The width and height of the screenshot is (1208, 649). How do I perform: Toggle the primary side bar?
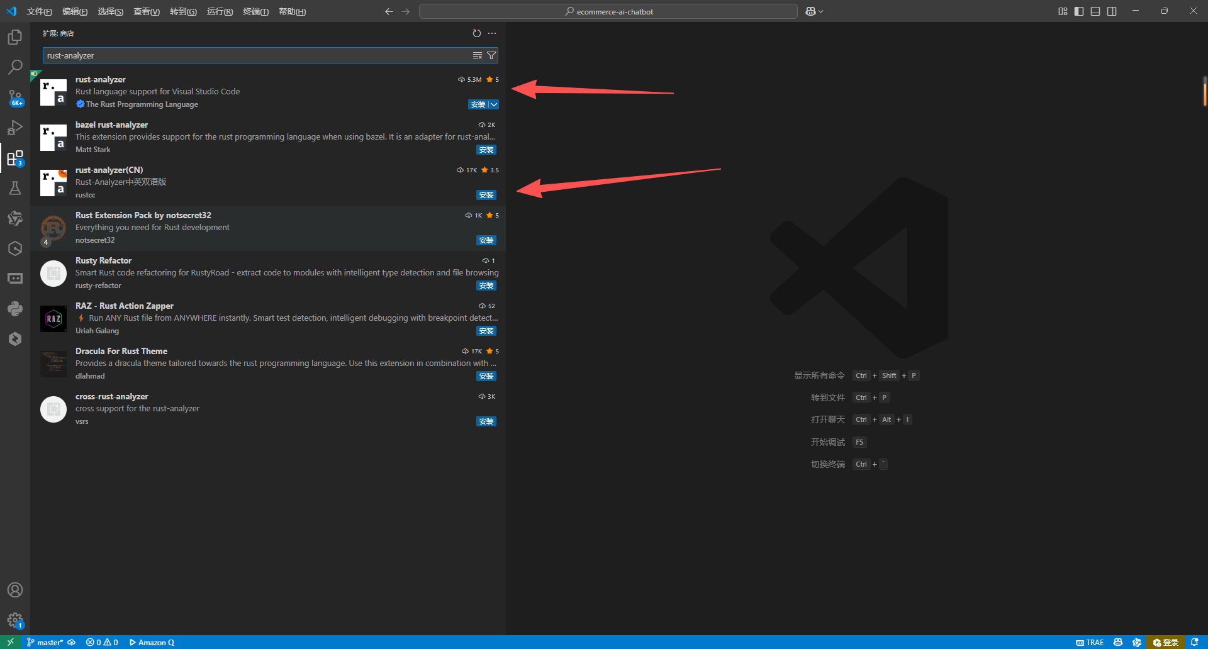(x=1079, y=11)
